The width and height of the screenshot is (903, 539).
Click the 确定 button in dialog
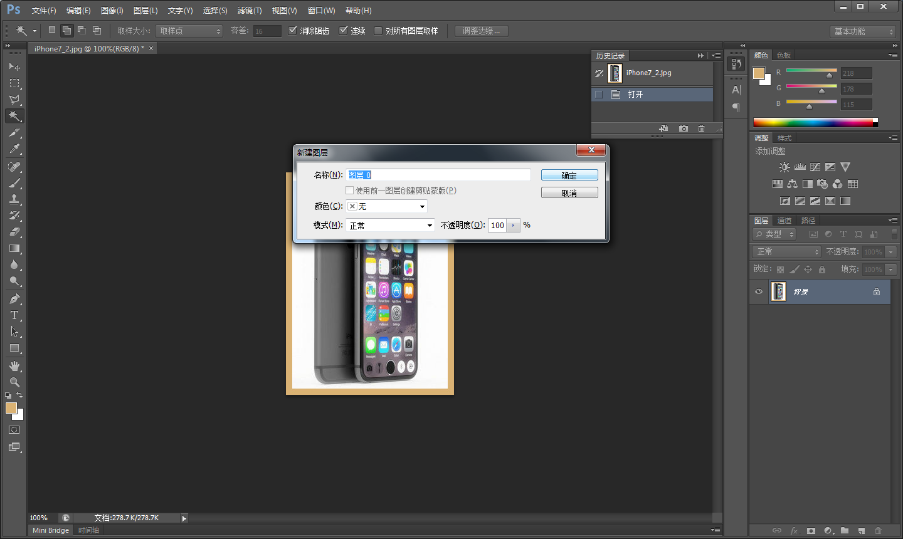pyautogui.click(x=569, y=175)
